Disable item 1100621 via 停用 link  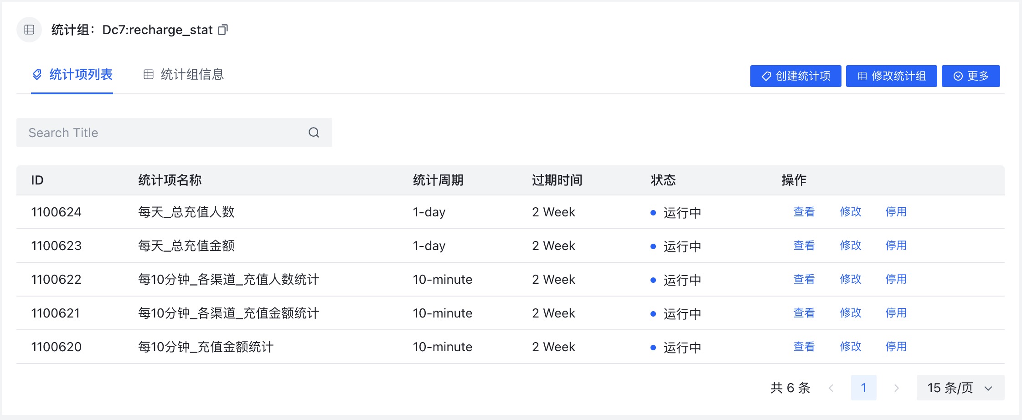coord(896,313)
